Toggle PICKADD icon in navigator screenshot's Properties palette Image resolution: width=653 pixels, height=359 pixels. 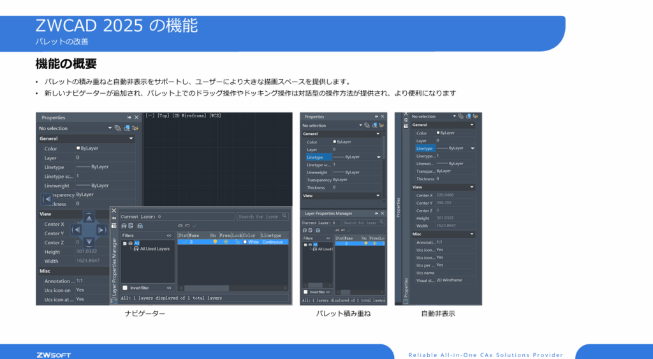click(117, 128)
